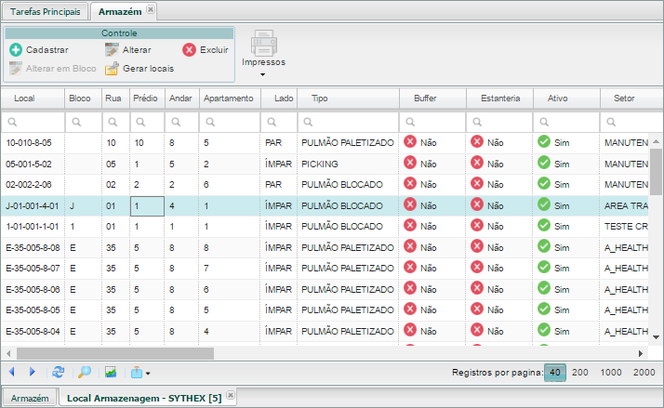
Task: Click the Buffer Não icon in row 10-010-8-05
Action: 410,141
